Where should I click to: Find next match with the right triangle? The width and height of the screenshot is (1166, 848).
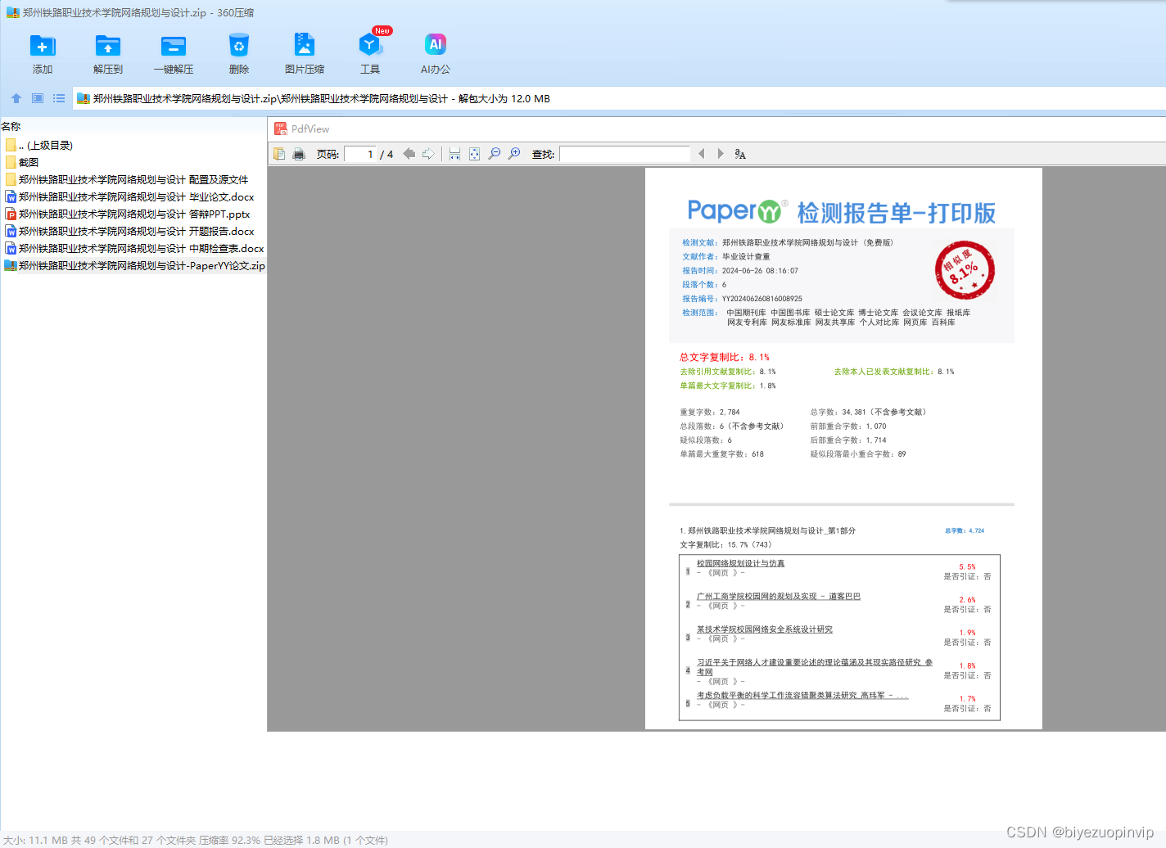721,154
